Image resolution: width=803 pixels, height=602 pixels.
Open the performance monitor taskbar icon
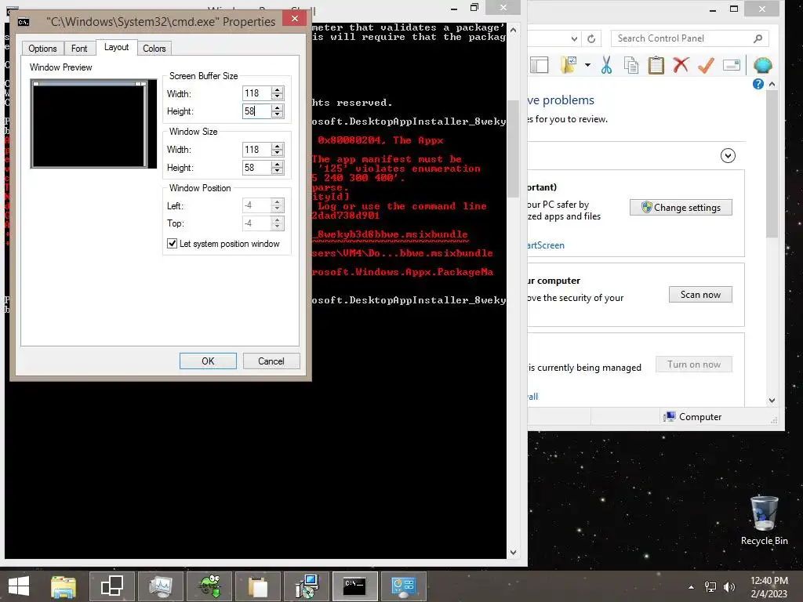click(160, 586)
